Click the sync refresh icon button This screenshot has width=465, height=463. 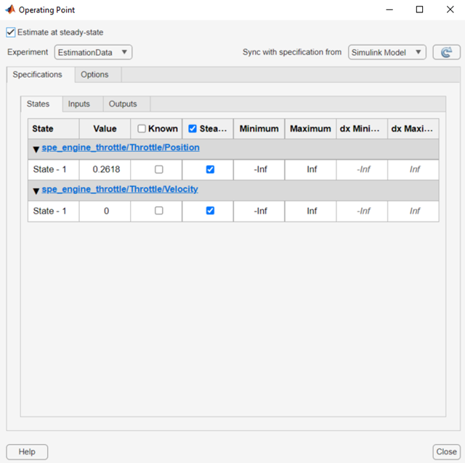(446, 52)
